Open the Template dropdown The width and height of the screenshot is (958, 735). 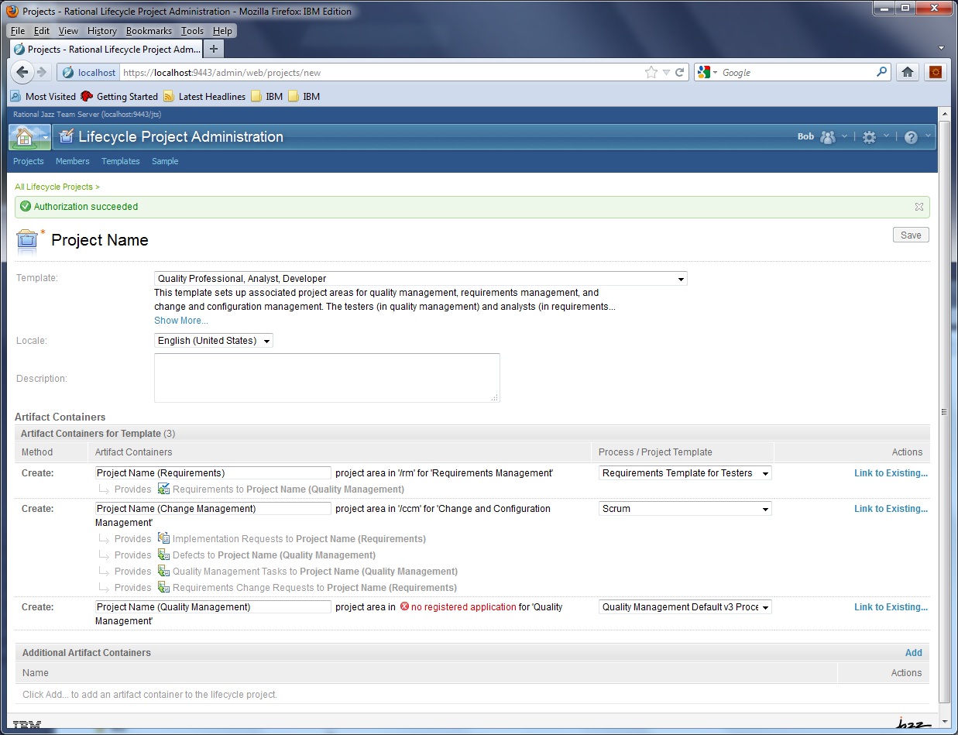click(421, 279)
